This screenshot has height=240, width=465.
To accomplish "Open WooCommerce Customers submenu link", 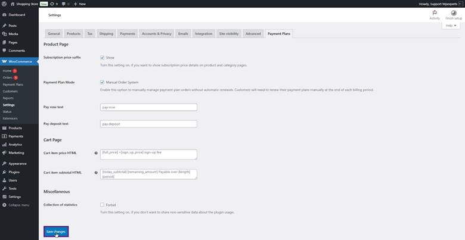I will (10, 91).
